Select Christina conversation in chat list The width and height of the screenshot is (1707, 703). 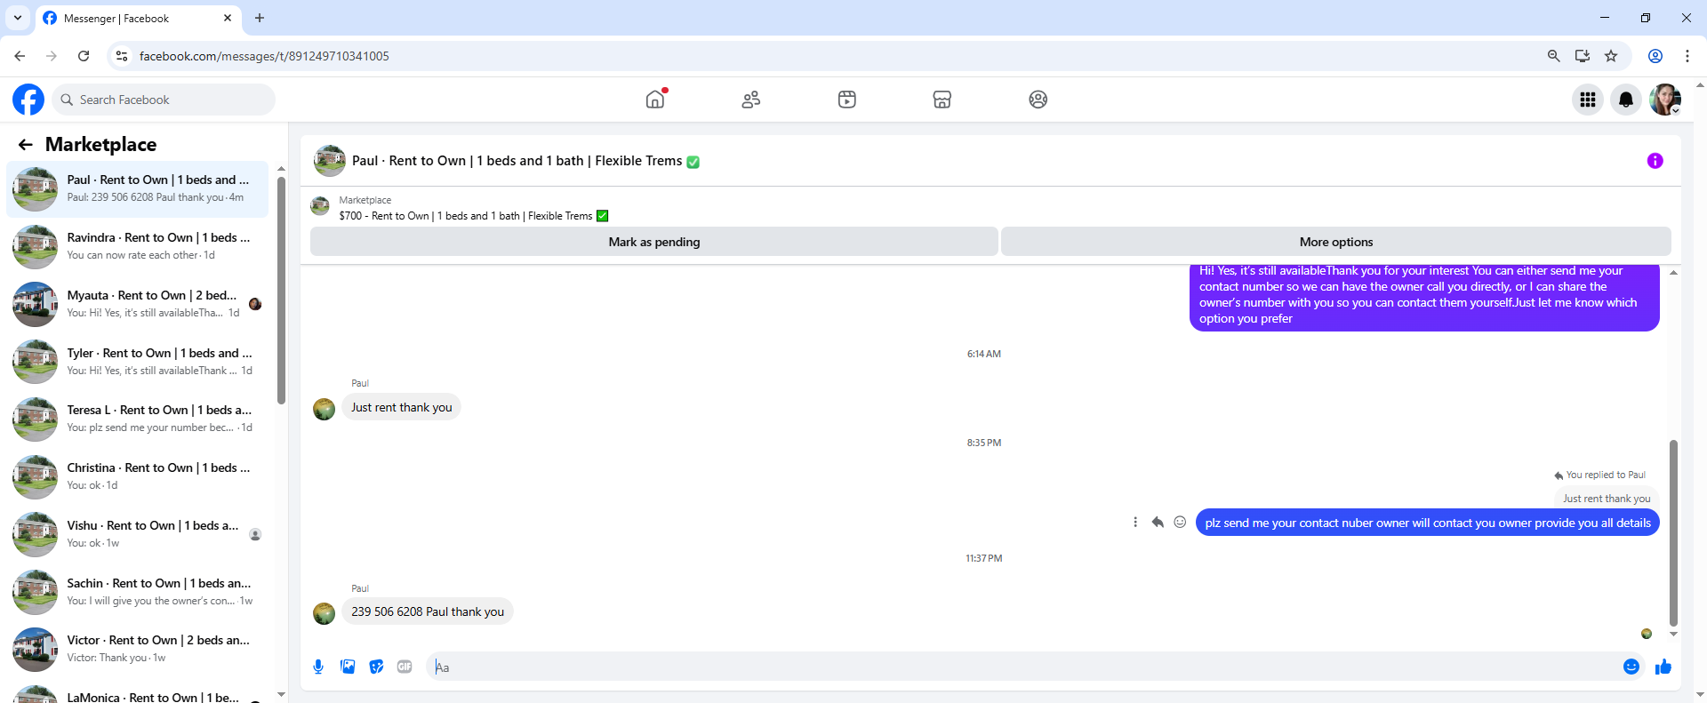[x=138, y=476]
